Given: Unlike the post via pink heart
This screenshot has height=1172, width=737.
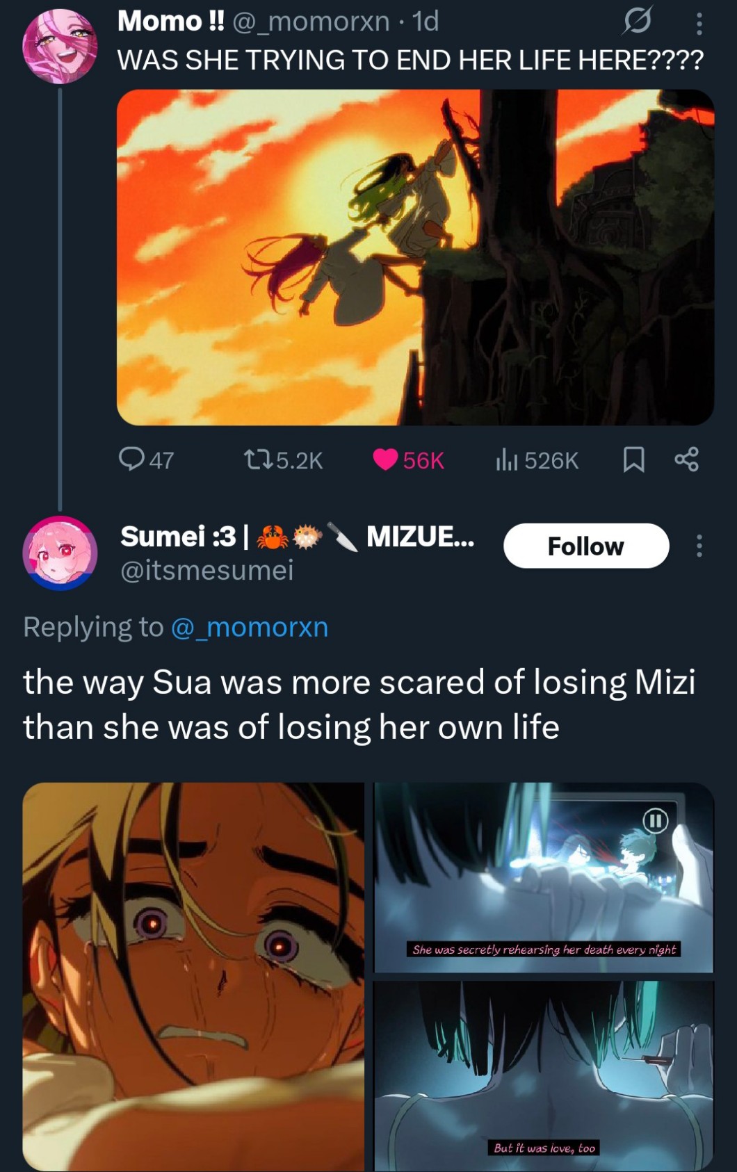Looking at the screenshot, I should pyautogui.click(x=386, y=460).
